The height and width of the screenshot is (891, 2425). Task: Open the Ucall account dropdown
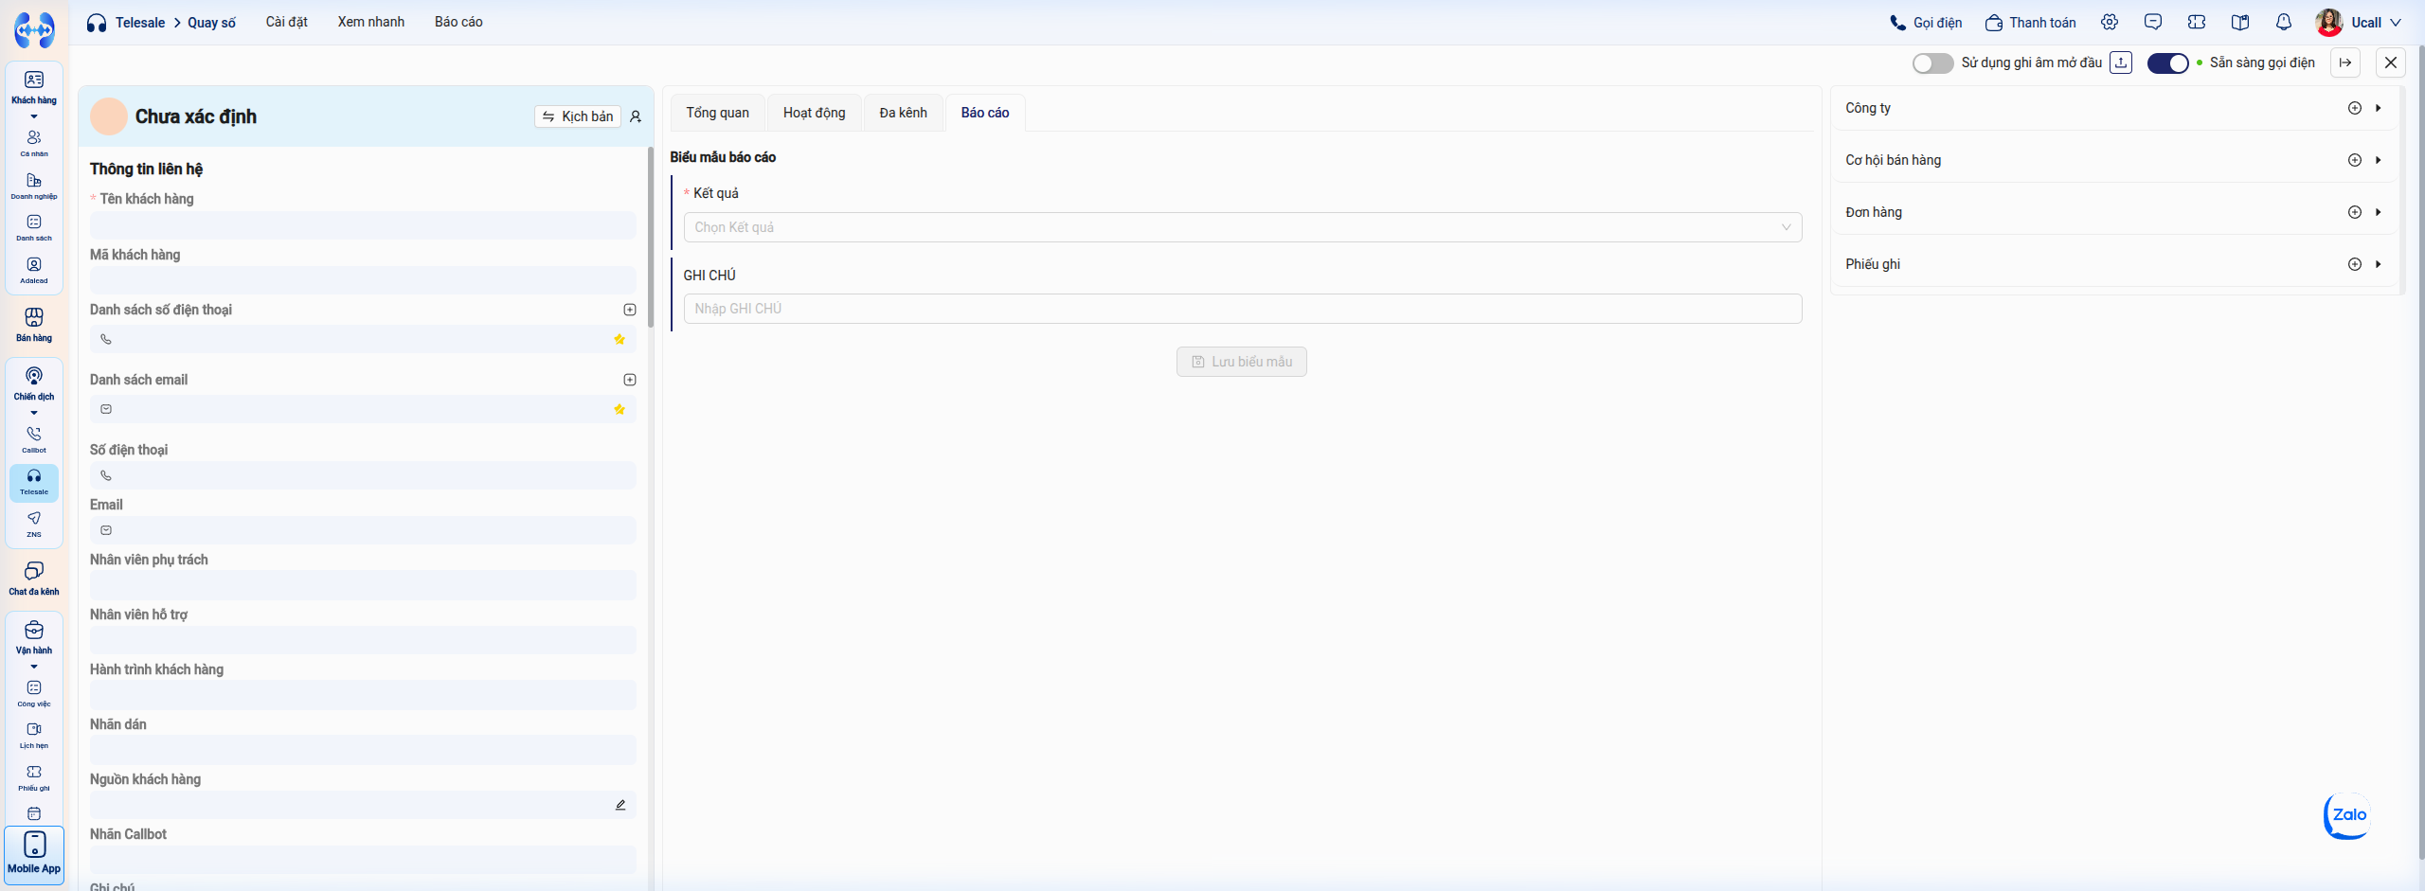pos(2360,22)
